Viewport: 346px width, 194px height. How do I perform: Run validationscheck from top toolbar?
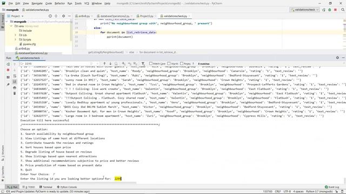[x=324, y=10]
